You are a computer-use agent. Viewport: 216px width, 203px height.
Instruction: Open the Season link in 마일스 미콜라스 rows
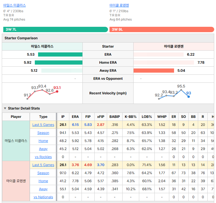(43, 133)
